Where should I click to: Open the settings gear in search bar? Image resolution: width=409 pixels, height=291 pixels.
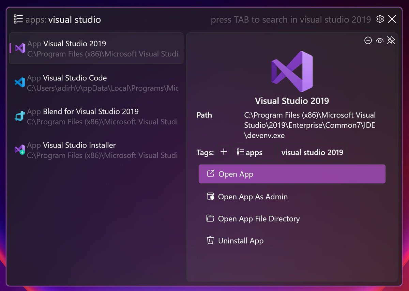point(380,19)
